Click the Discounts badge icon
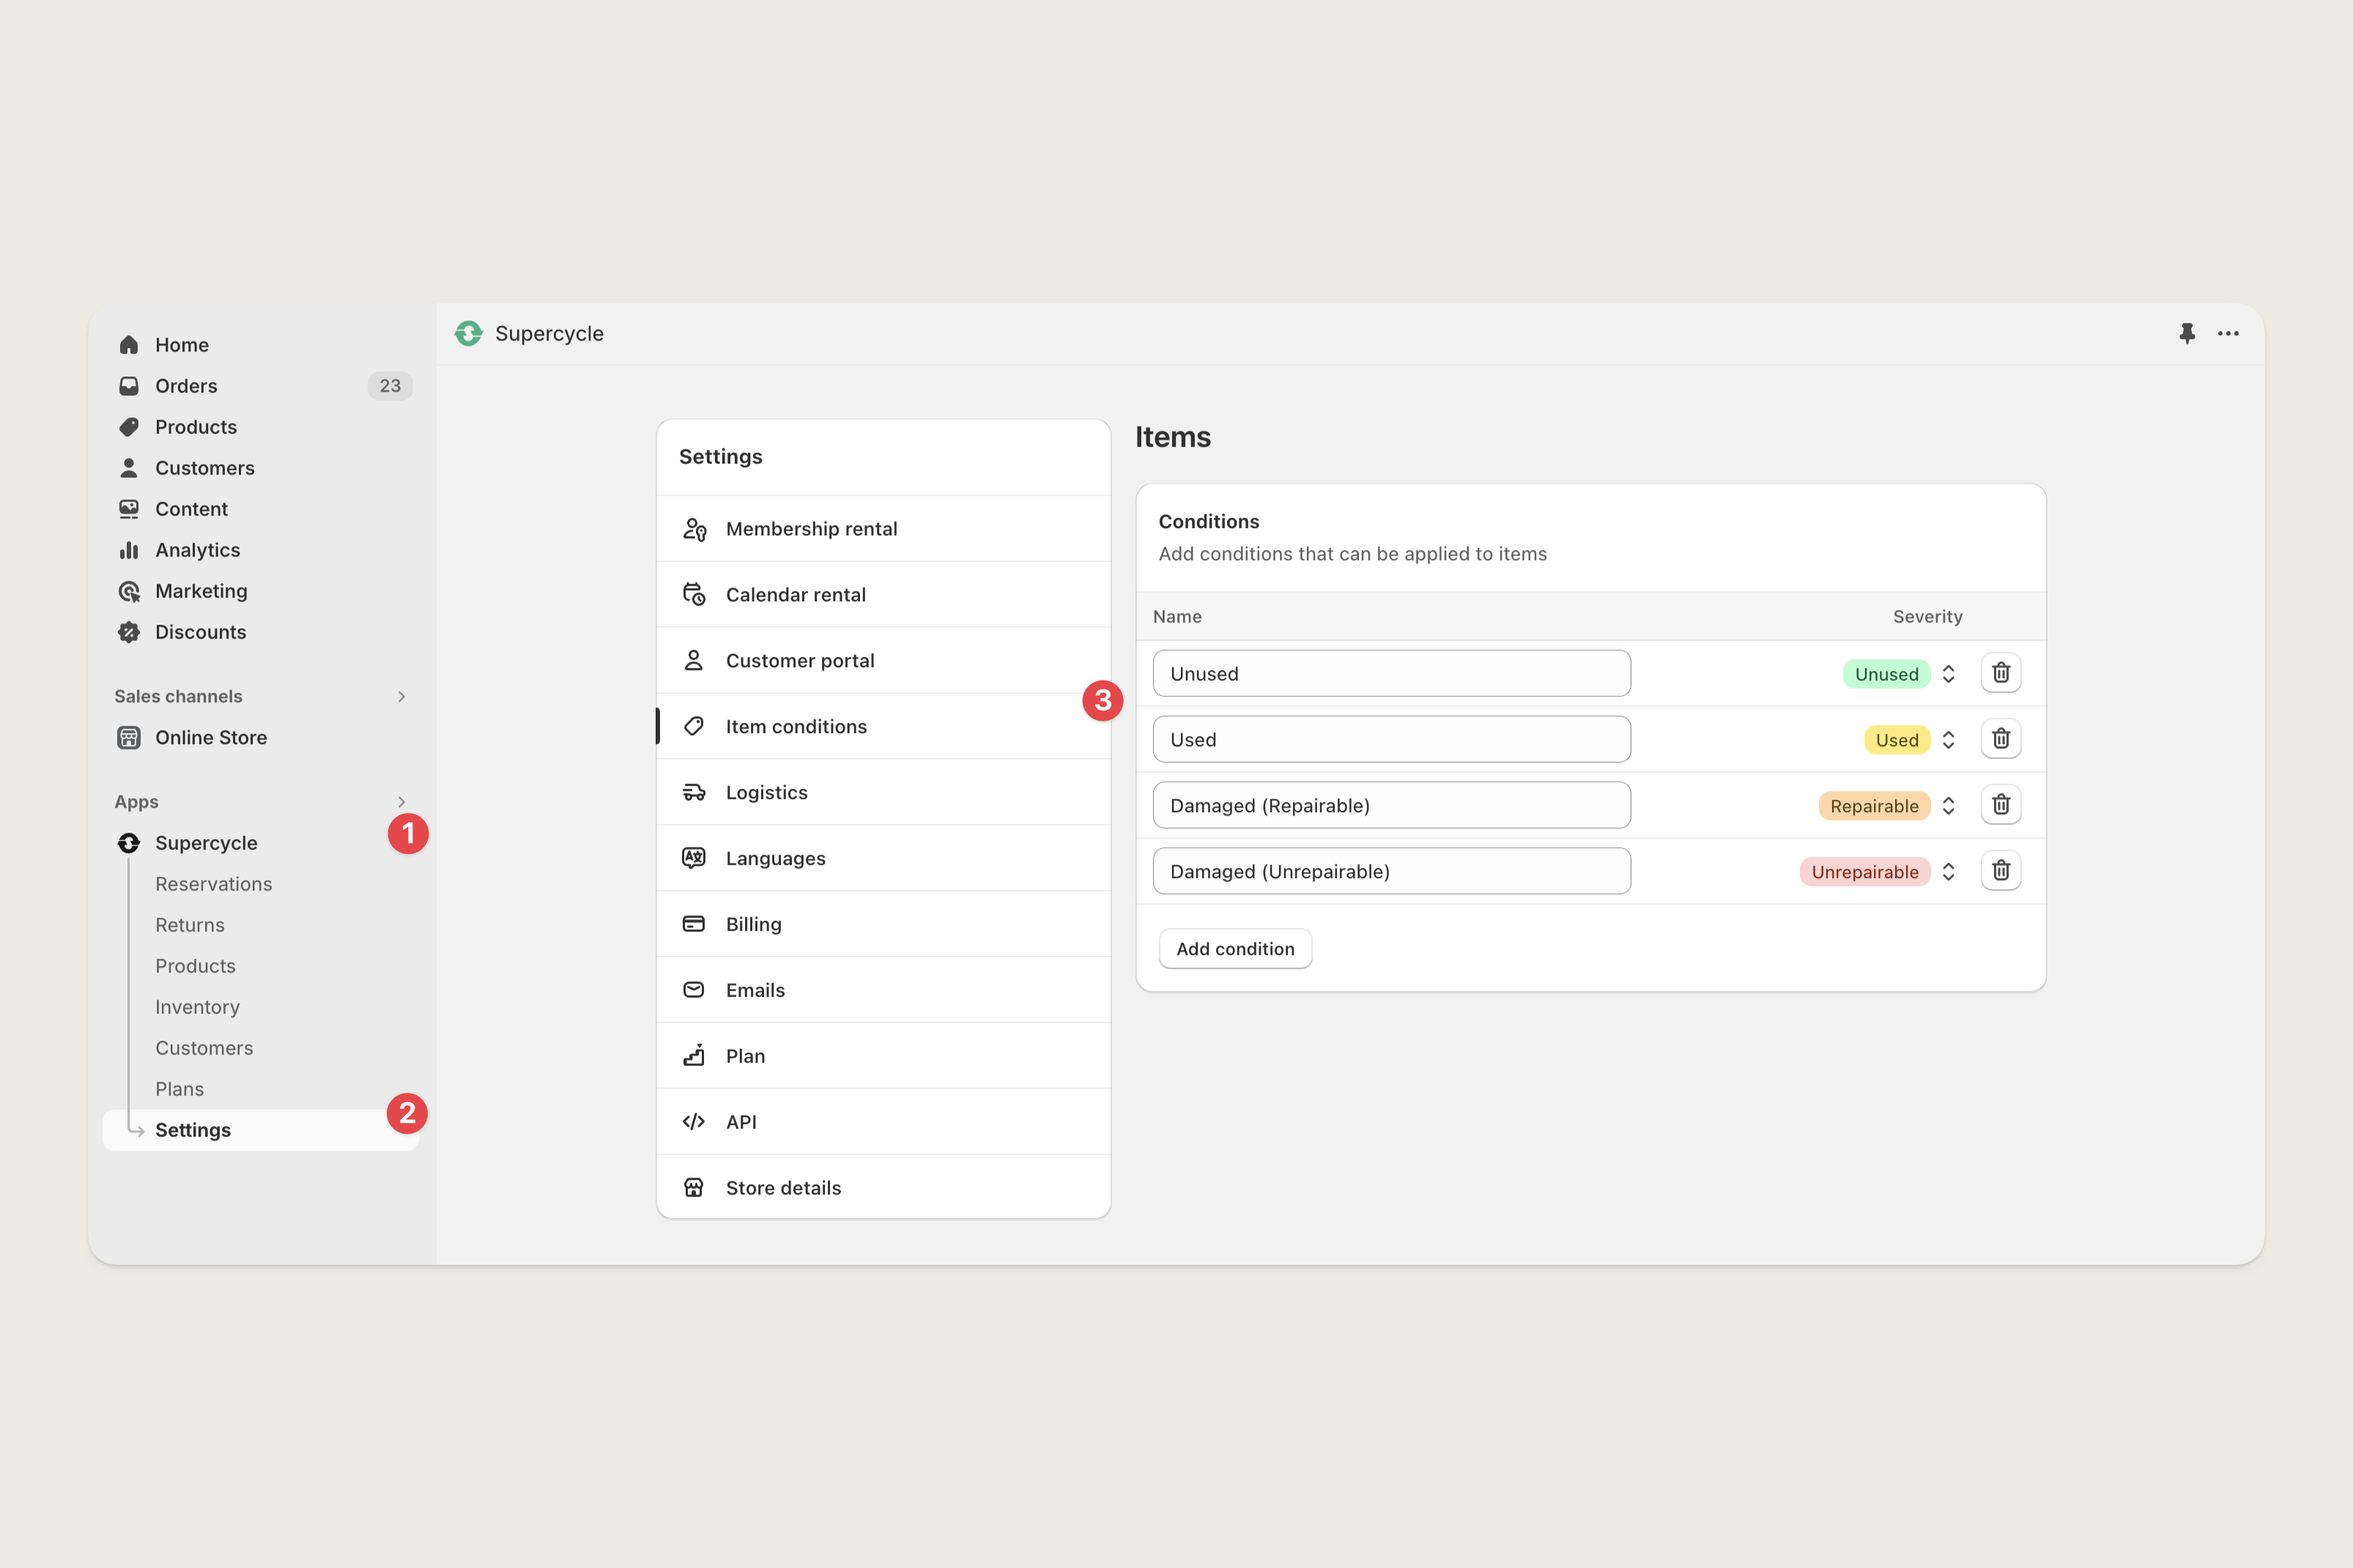The height and width of the screenshot is (1568, 2353). tap(129, 632)
